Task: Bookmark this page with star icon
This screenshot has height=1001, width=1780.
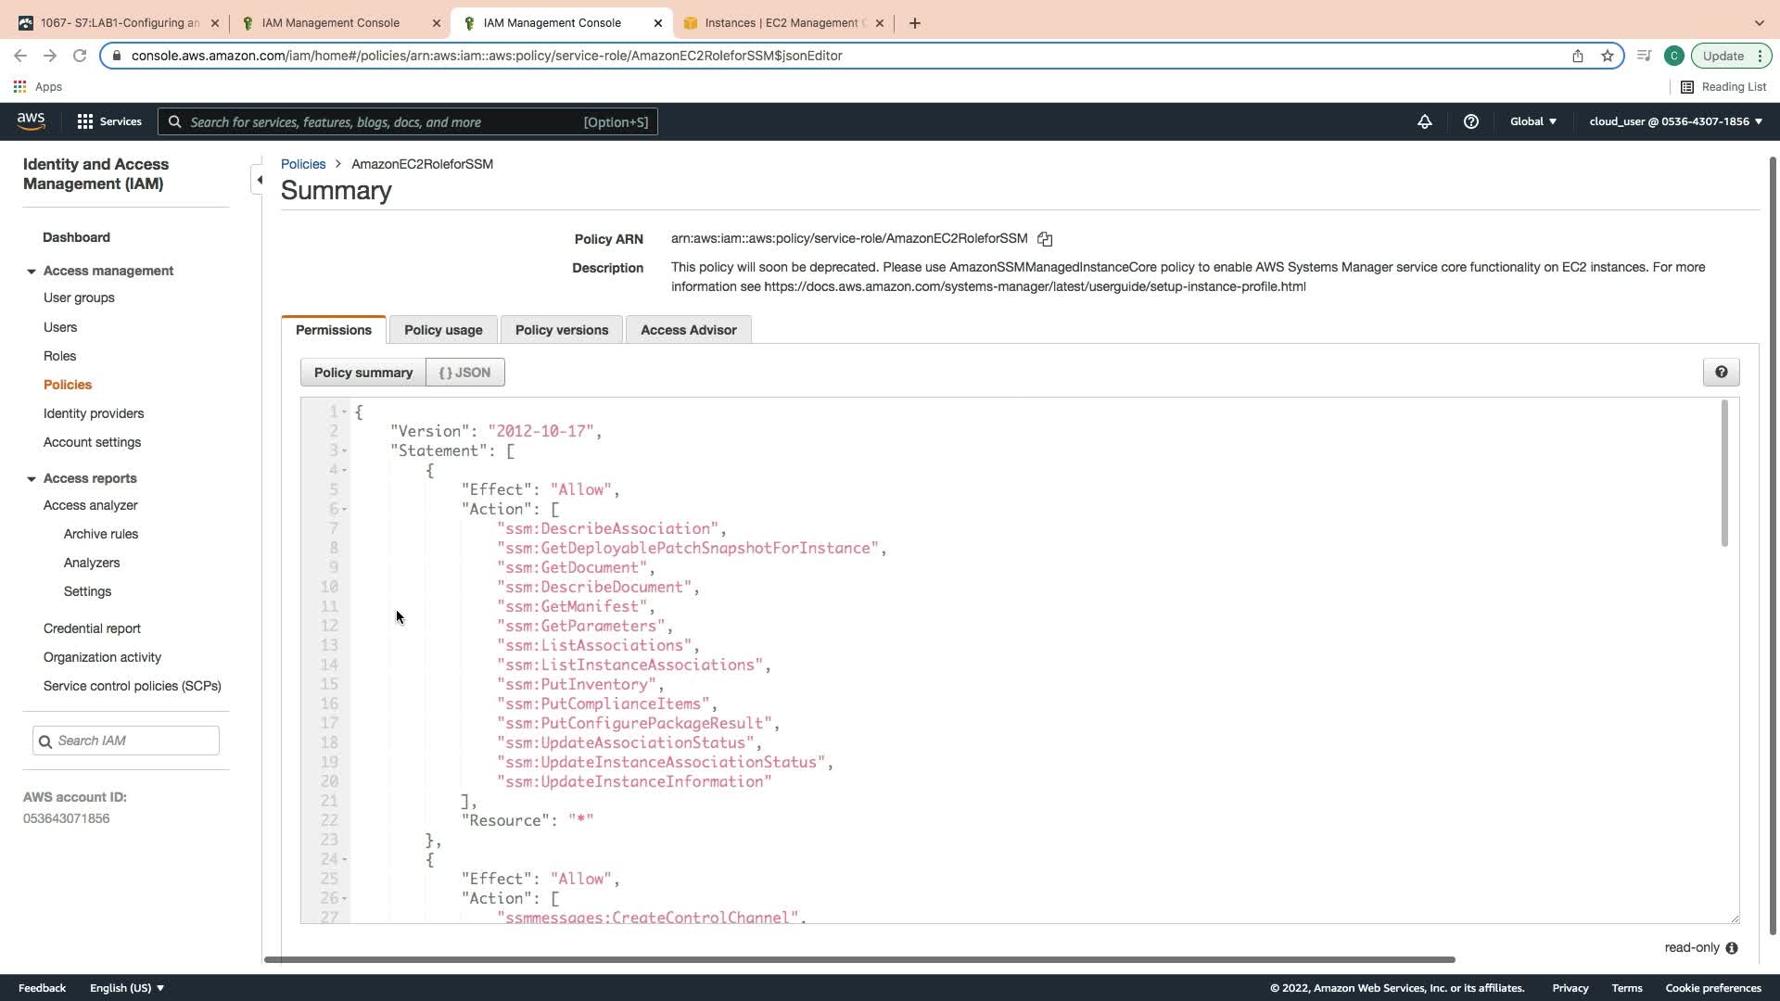Action: [1608, 56]
